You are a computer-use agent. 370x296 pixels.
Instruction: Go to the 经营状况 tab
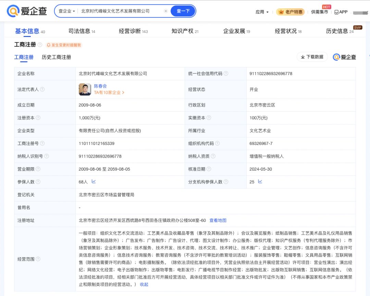288,31
